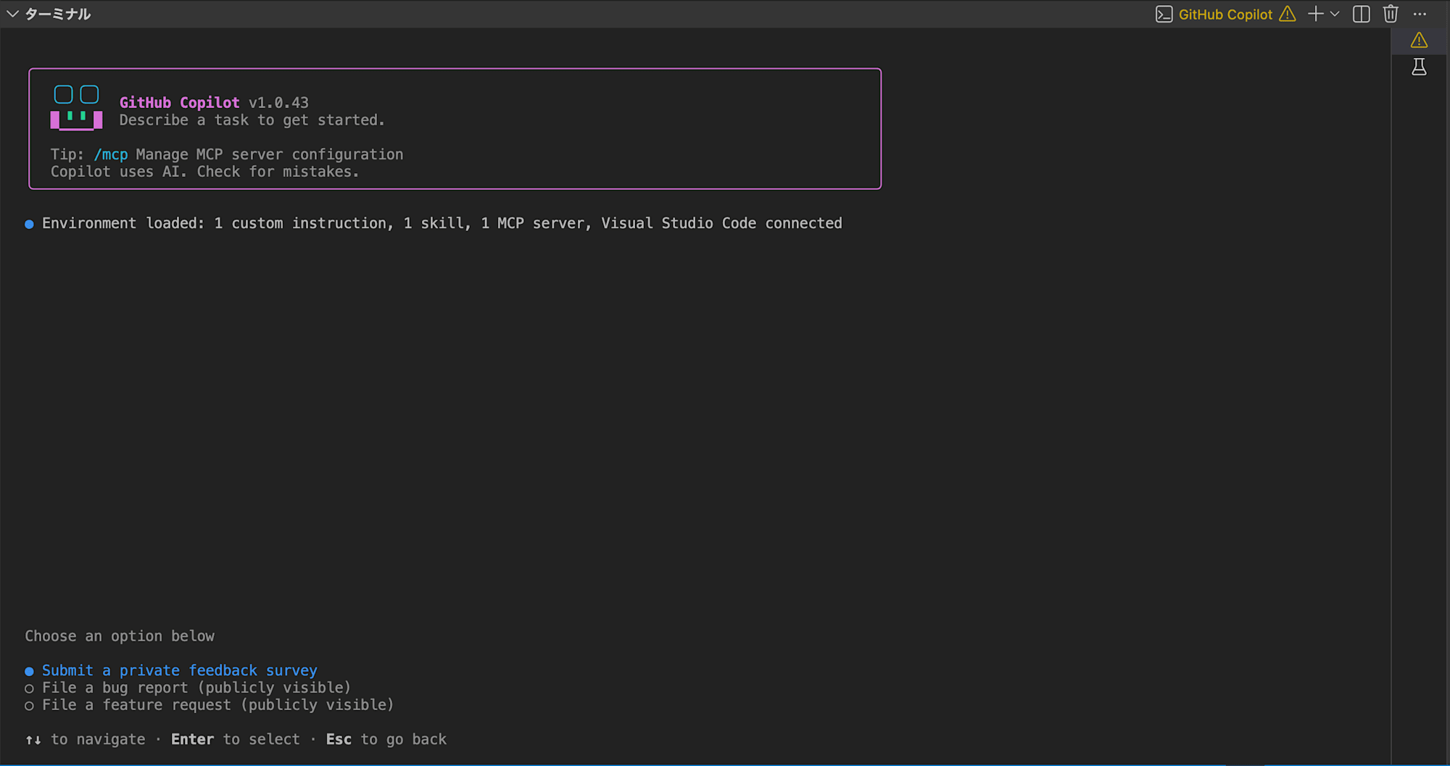
Task: Open the more actions ellipsis menu
Action: click(x=1420, y=14)
